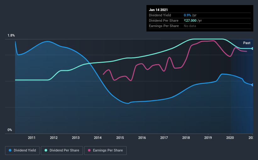Click 'Dividend Per Share' row label in tooltip
Image resolution: width=258 pixels, height=160 pixels.
coord(163,20)
